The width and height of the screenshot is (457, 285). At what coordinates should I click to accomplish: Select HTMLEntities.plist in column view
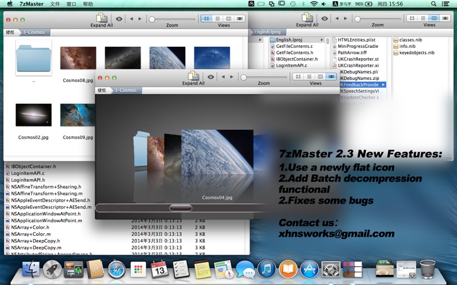[x=356, y=40]
